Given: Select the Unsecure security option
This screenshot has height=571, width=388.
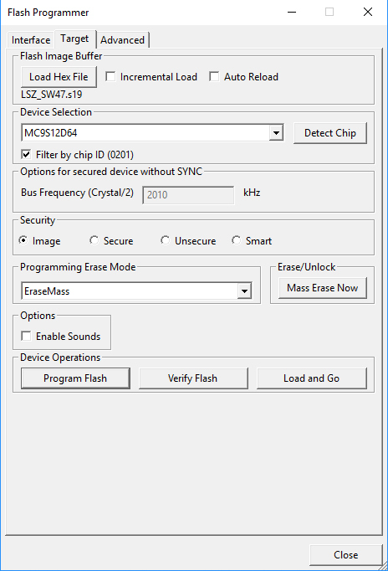Looking at the screenshot, I should point(165,240).
